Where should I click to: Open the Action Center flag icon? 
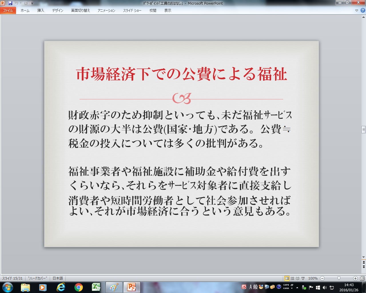coord(311,287)
